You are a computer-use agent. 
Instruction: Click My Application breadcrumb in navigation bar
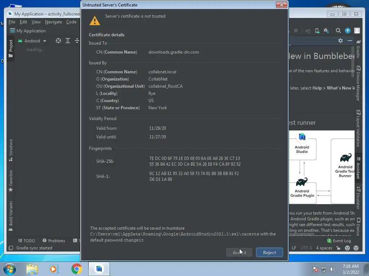28,31
